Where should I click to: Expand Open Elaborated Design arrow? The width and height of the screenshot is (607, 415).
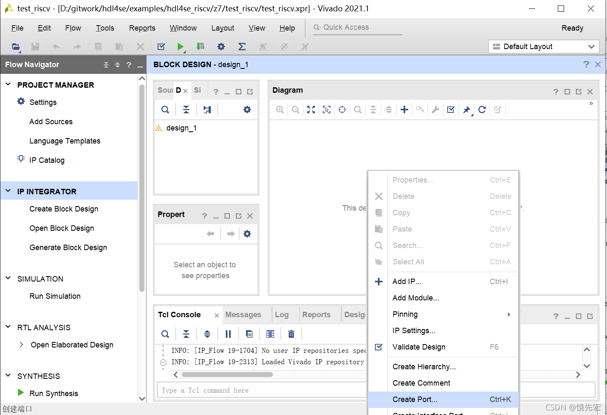pos(21,345)
